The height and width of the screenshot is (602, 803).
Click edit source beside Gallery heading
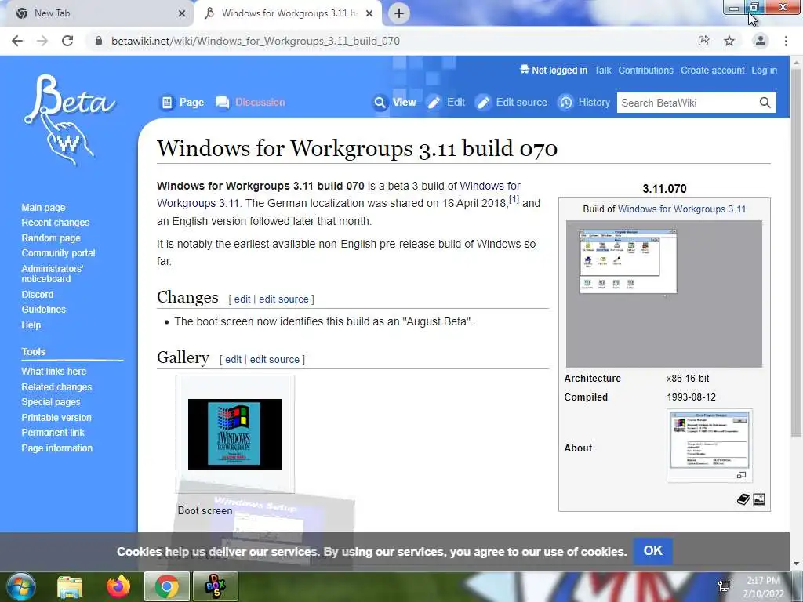click(x=274, y=359)
